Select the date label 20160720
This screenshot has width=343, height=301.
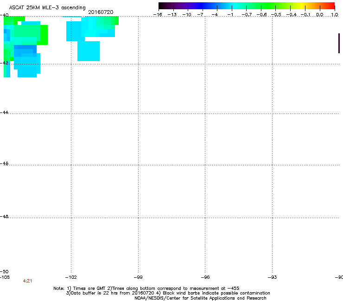click(101, 12)
